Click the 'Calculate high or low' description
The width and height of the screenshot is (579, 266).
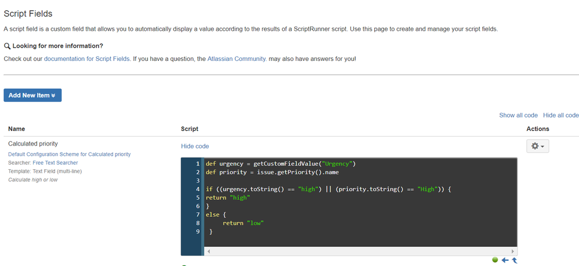(33, 180)
